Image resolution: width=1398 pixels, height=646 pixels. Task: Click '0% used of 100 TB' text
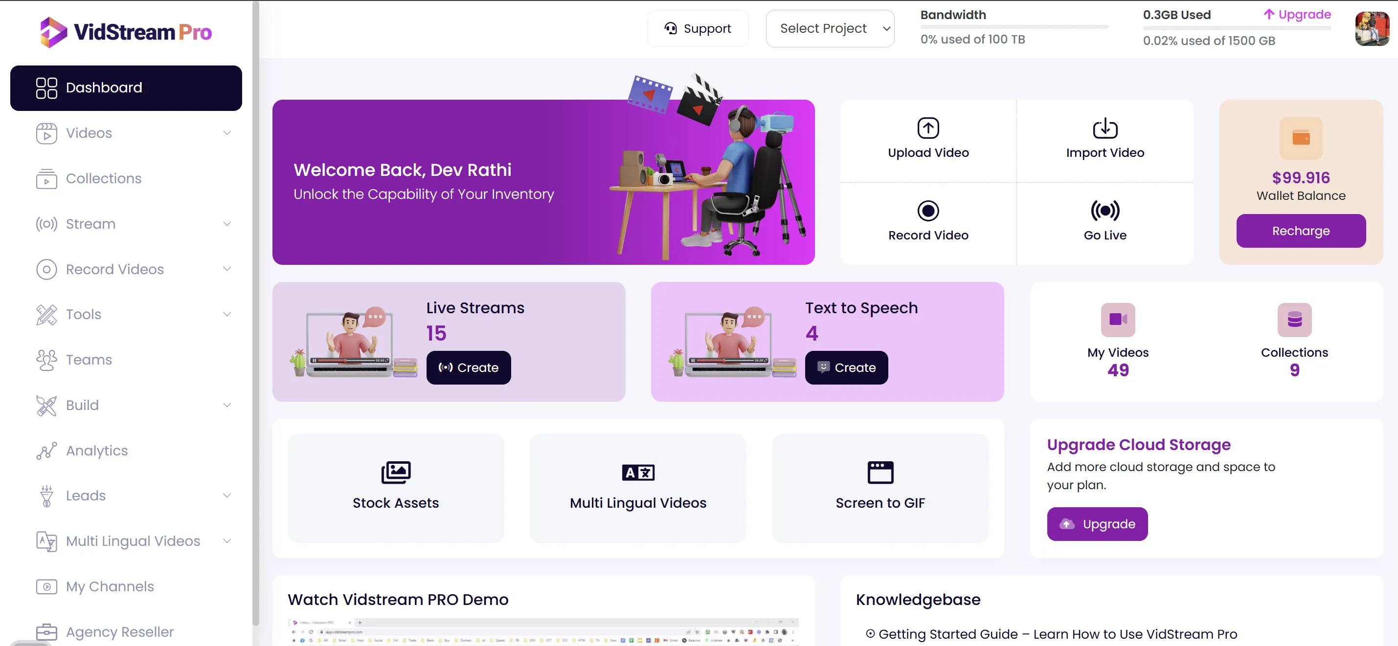972,40
